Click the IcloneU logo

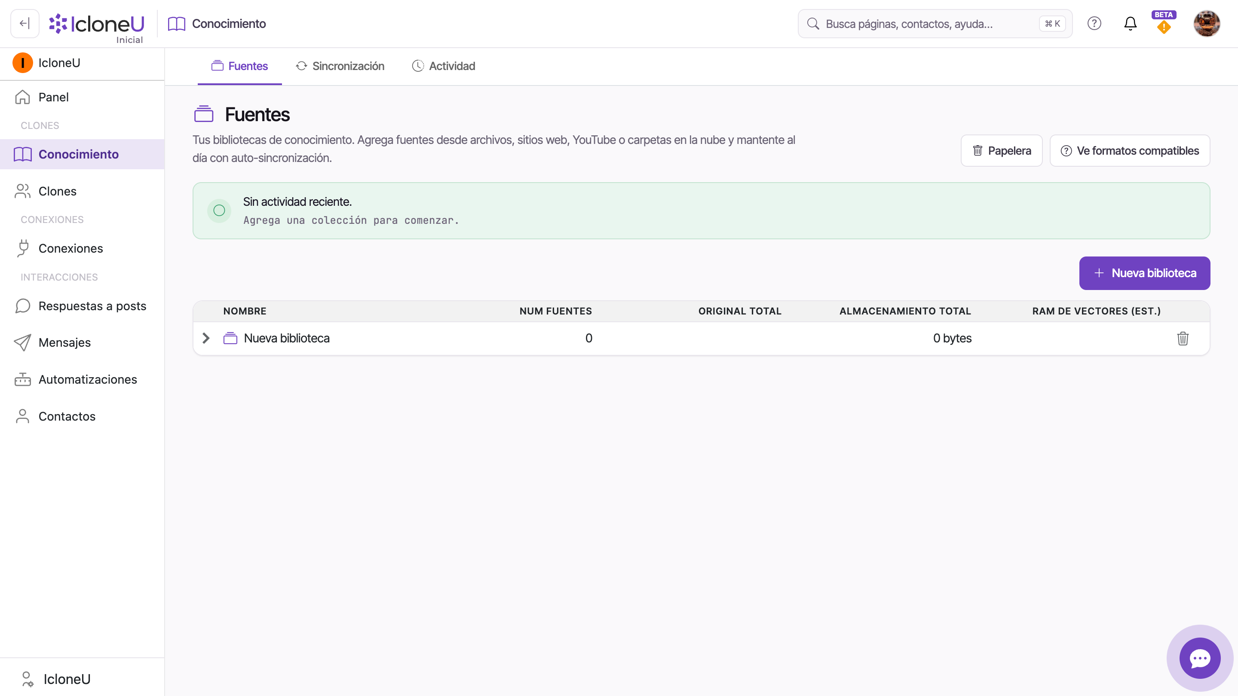coord(97,24)
